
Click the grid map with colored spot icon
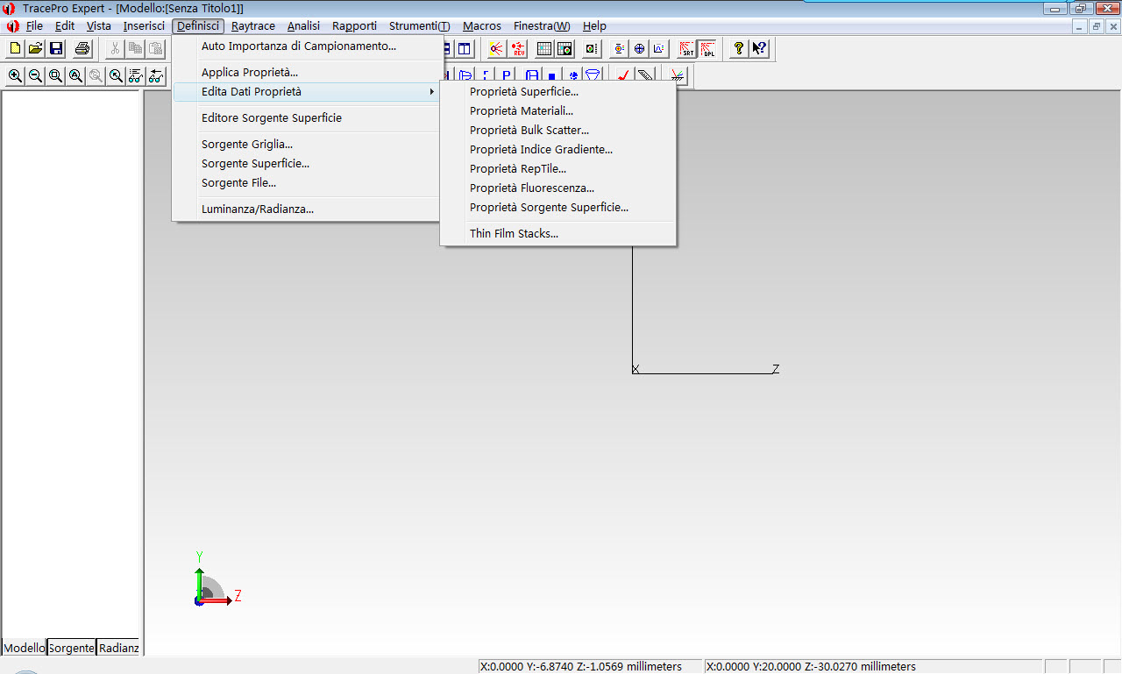565,48
